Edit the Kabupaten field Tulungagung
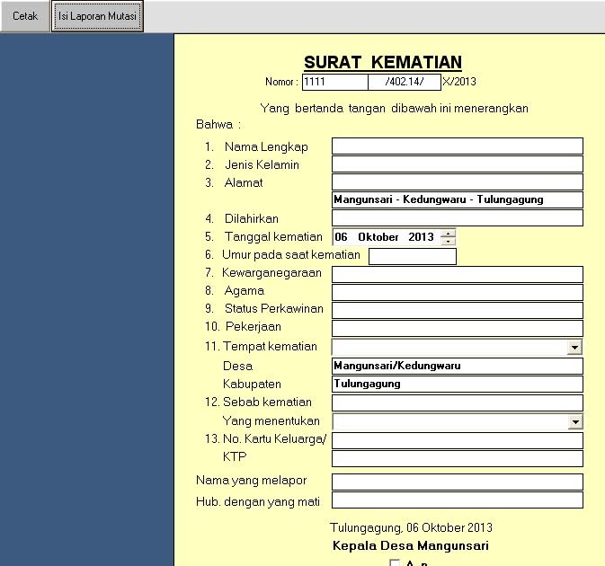This screenshot has height=566, width=605. point(458,384)
